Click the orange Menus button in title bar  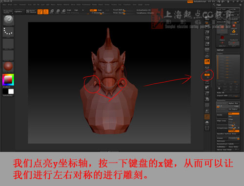190,1
